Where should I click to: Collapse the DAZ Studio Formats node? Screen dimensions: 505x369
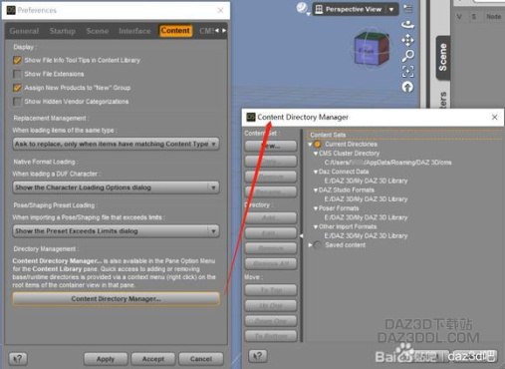[316, 190]
